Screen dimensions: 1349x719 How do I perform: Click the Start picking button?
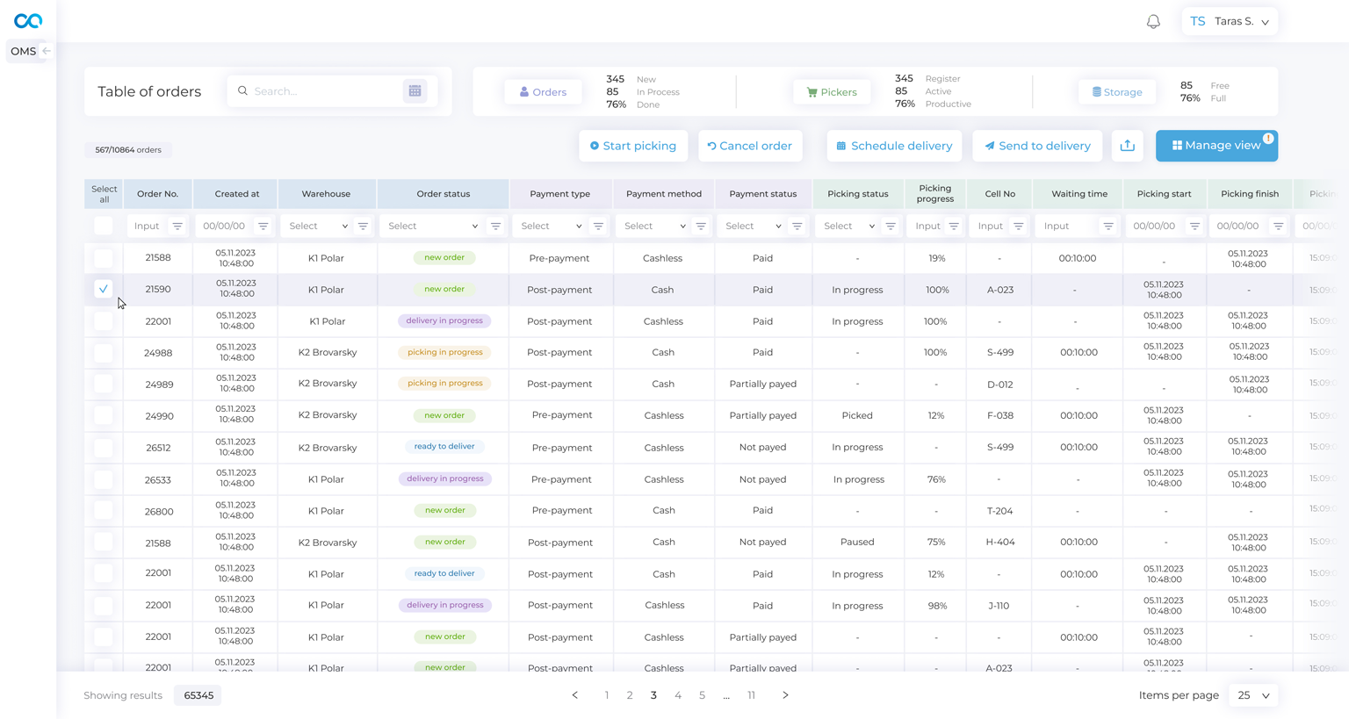(x=633, y=146)
